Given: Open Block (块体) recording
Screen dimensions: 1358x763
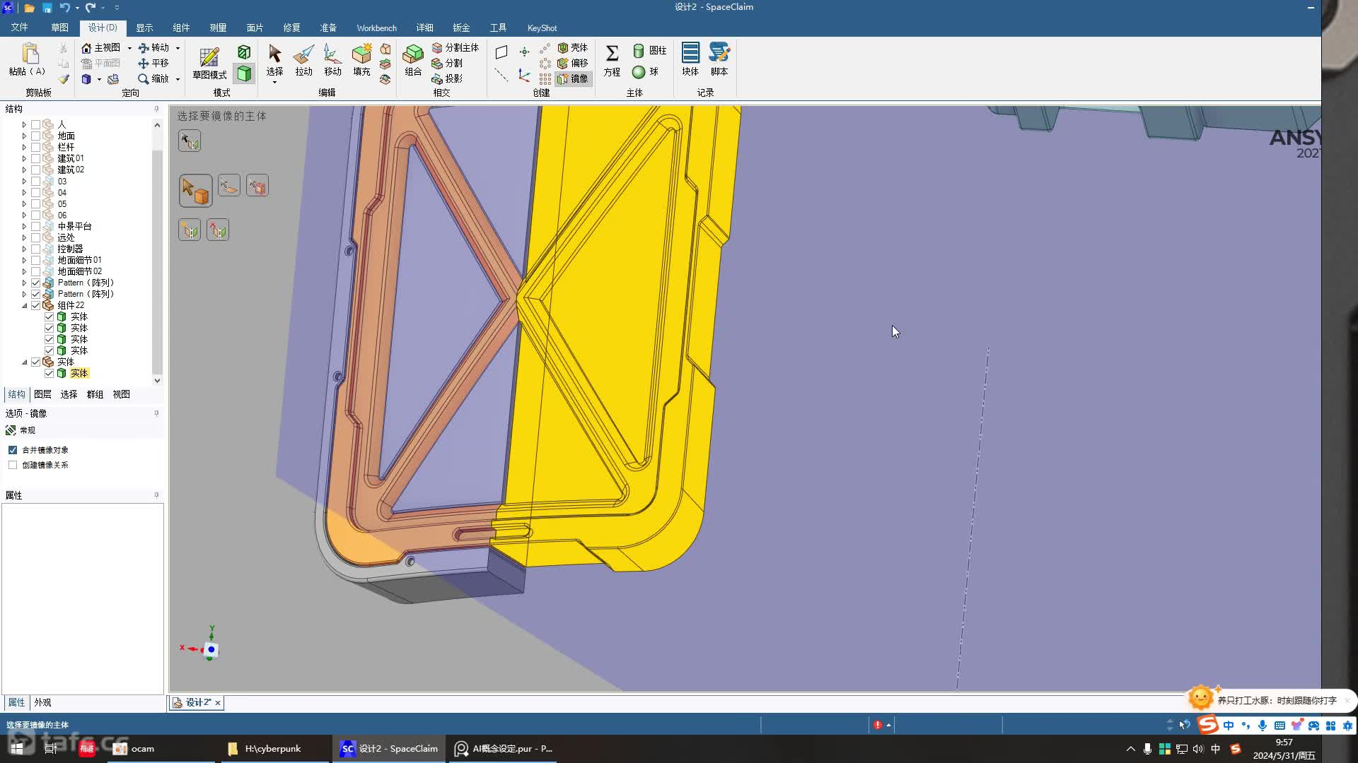Looking at the screenshot, I should point(690,60).
